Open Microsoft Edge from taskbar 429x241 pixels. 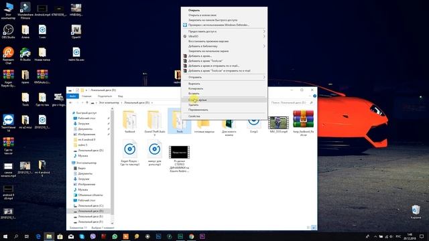38,236
